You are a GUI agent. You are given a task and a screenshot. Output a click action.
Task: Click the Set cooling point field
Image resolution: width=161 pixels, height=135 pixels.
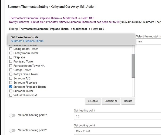click(x=118, y=131)
